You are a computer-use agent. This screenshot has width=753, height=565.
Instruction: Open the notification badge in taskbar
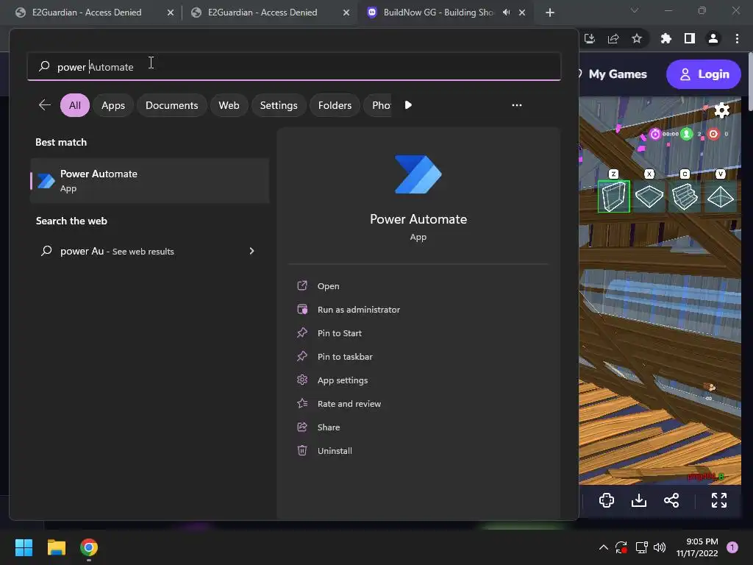click(x=732, y=547)
